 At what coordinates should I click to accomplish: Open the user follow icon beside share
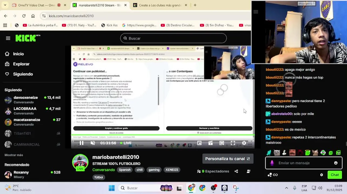[x=249, y=171]
